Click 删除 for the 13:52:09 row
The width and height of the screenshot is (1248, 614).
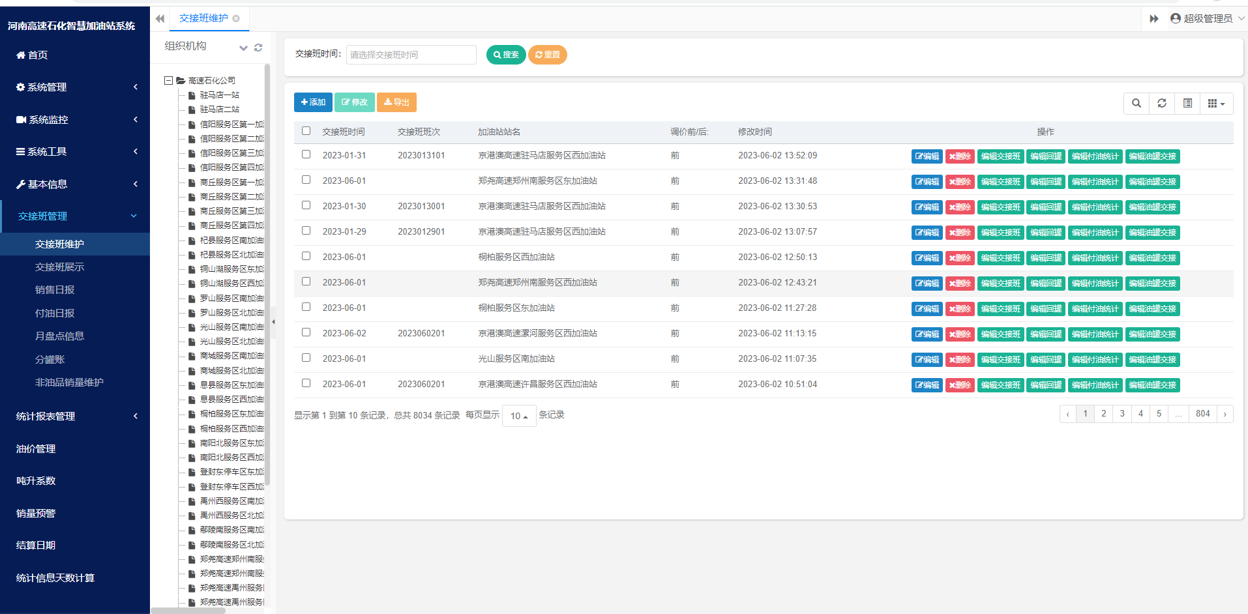tap(960, 156)
